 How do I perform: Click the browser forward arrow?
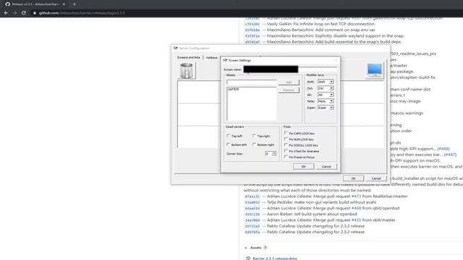tap(14, 13)
